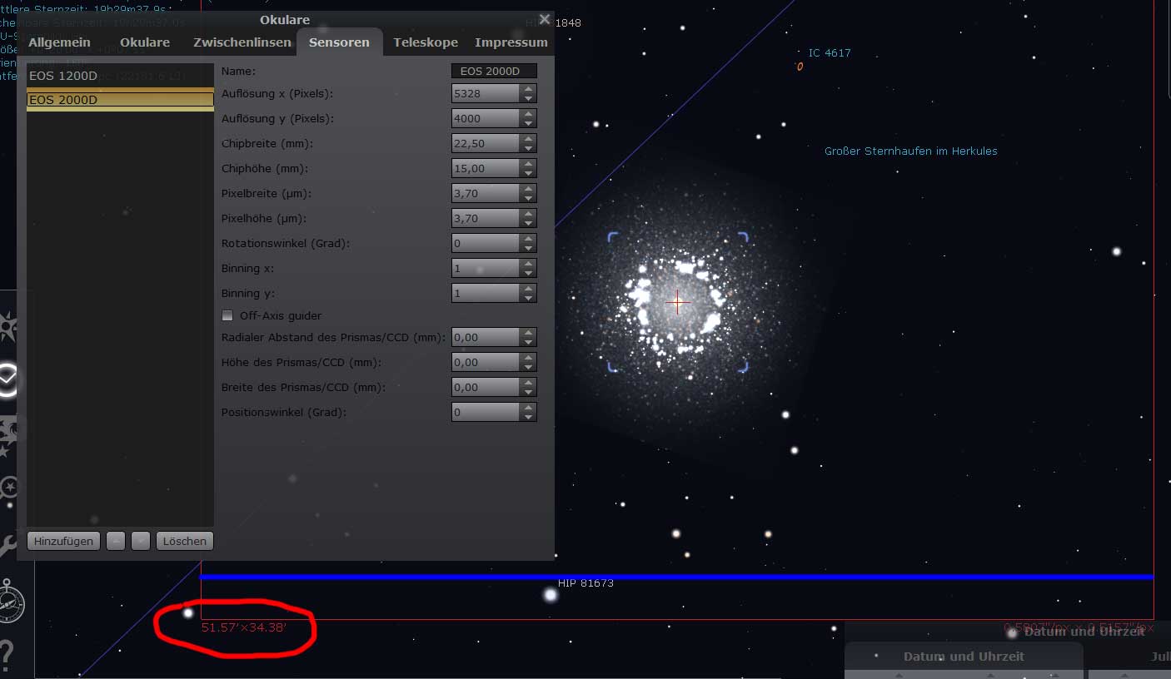Increase Rotationswinkel with up arrow

(x=528, y=239)
